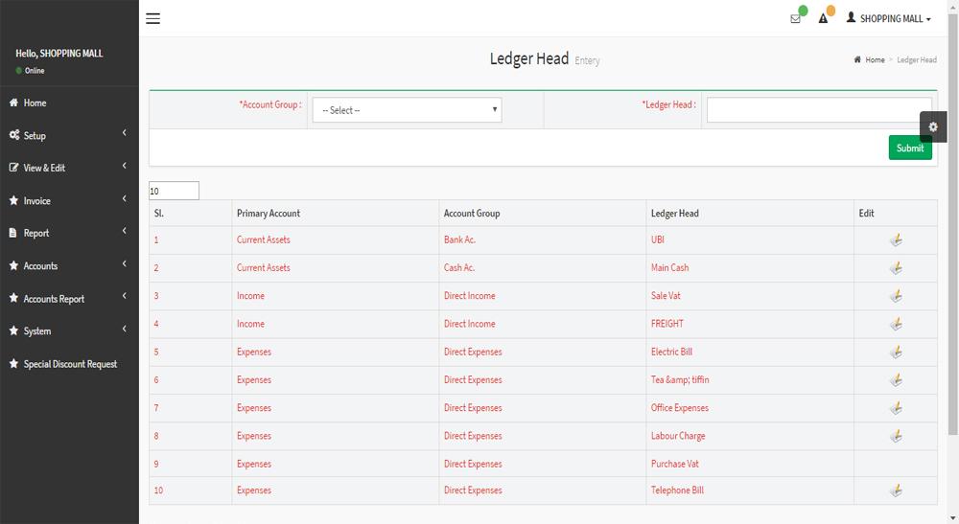Open the Account Group select dropdown
Screen dimensions: 959x524
[407, 110]
